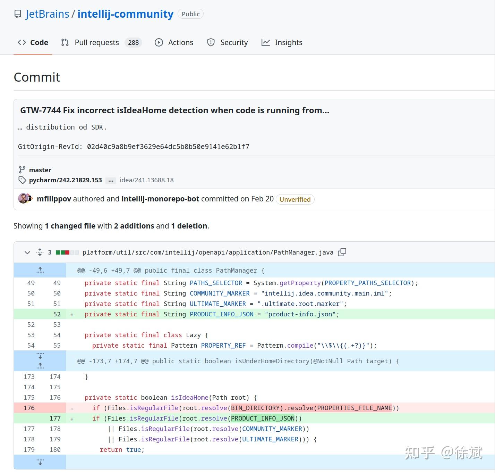Click the Insights graph icon
The image size is (495, 473).
pos(266,42)
